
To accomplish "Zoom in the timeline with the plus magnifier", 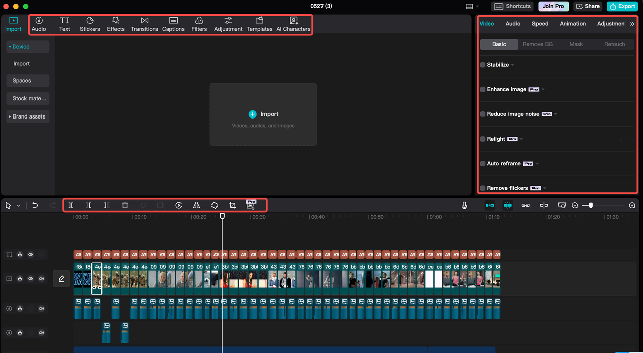I will click(x=632, y=205).
